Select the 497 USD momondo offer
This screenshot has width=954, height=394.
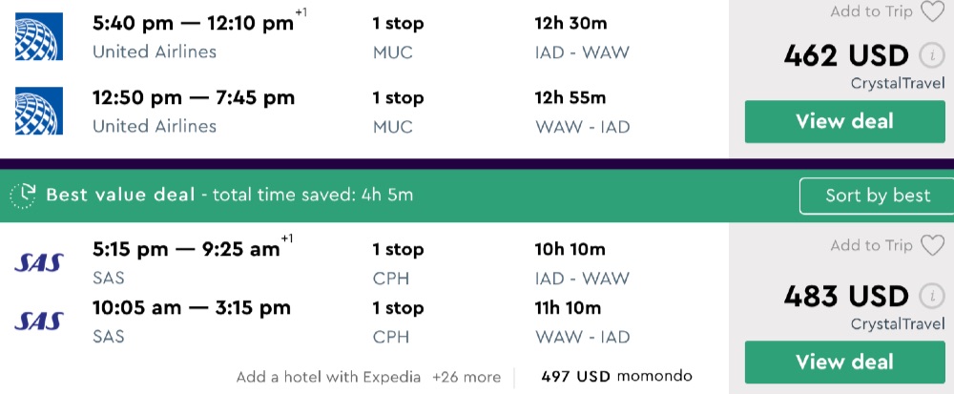click(x=616, y=376)
